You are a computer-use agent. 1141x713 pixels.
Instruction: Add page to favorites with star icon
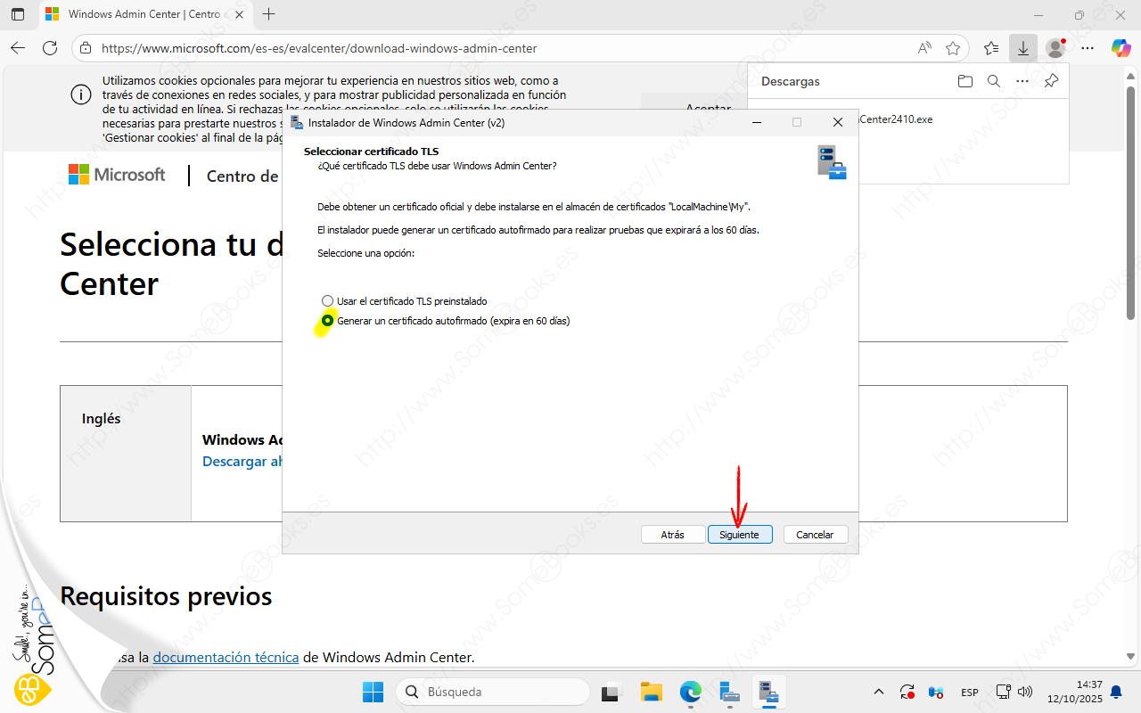[953, 48]
